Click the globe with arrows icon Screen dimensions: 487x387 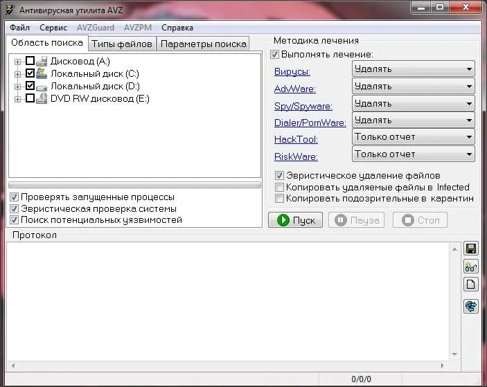[471, 305]
